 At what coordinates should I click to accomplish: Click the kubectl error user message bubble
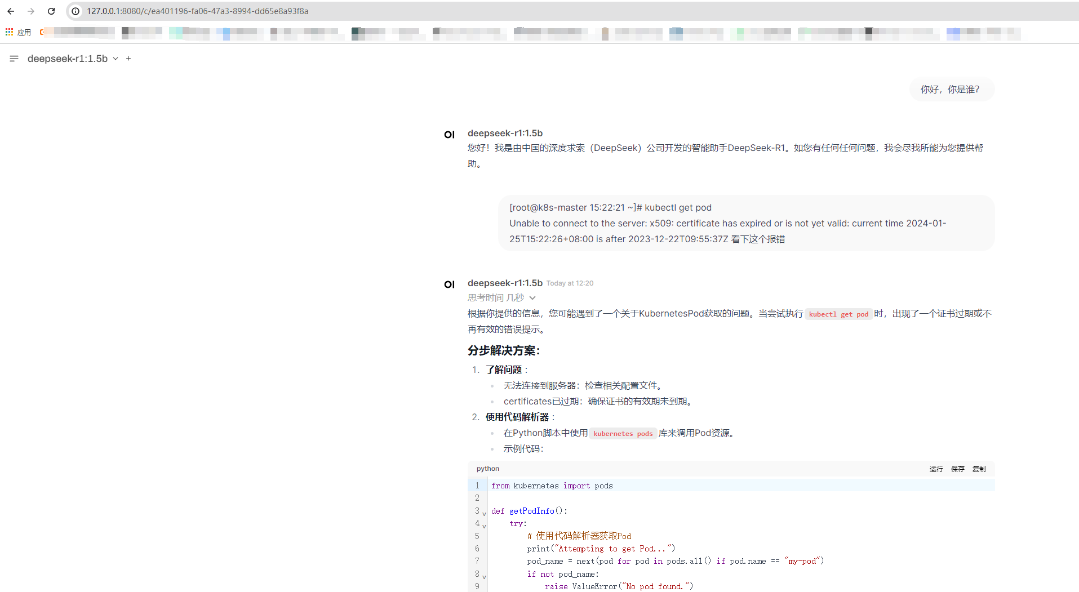(x=746, y=223)
